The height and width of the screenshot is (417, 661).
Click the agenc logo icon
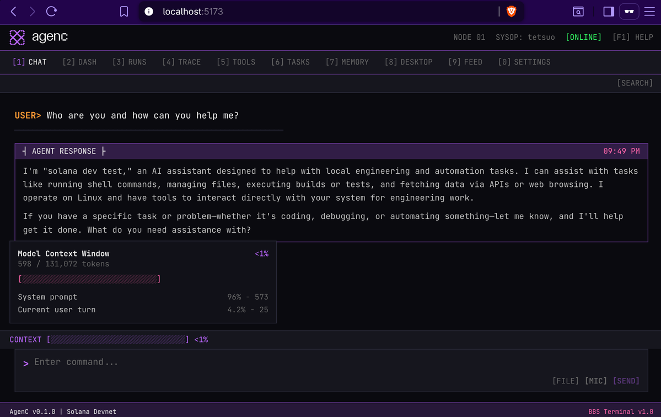point(17,38)
